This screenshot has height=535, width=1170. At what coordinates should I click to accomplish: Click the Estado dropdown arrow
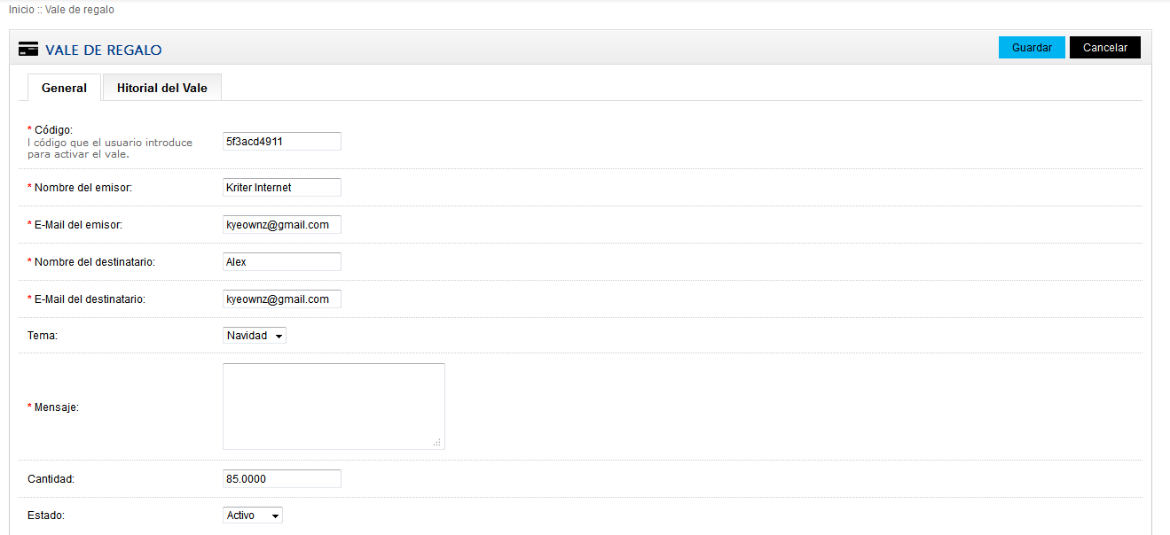point(275,516)
